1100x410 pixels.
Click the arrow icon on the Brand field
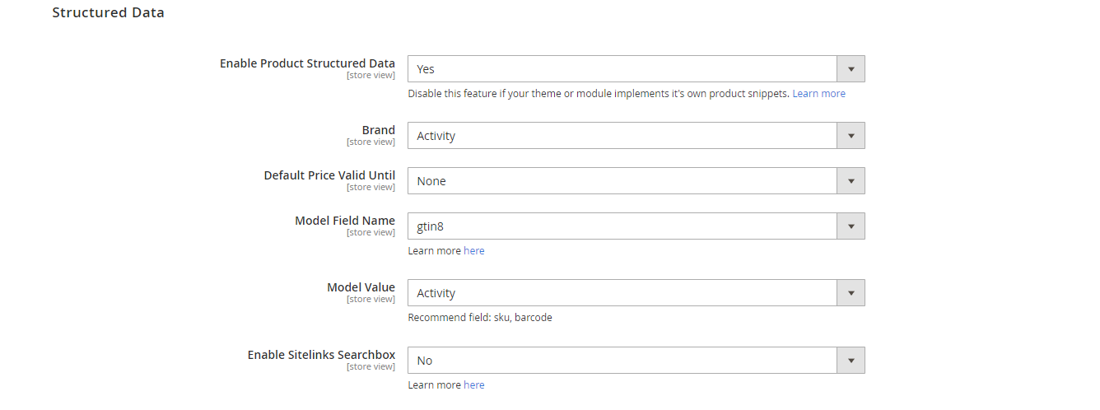(851, 136)
